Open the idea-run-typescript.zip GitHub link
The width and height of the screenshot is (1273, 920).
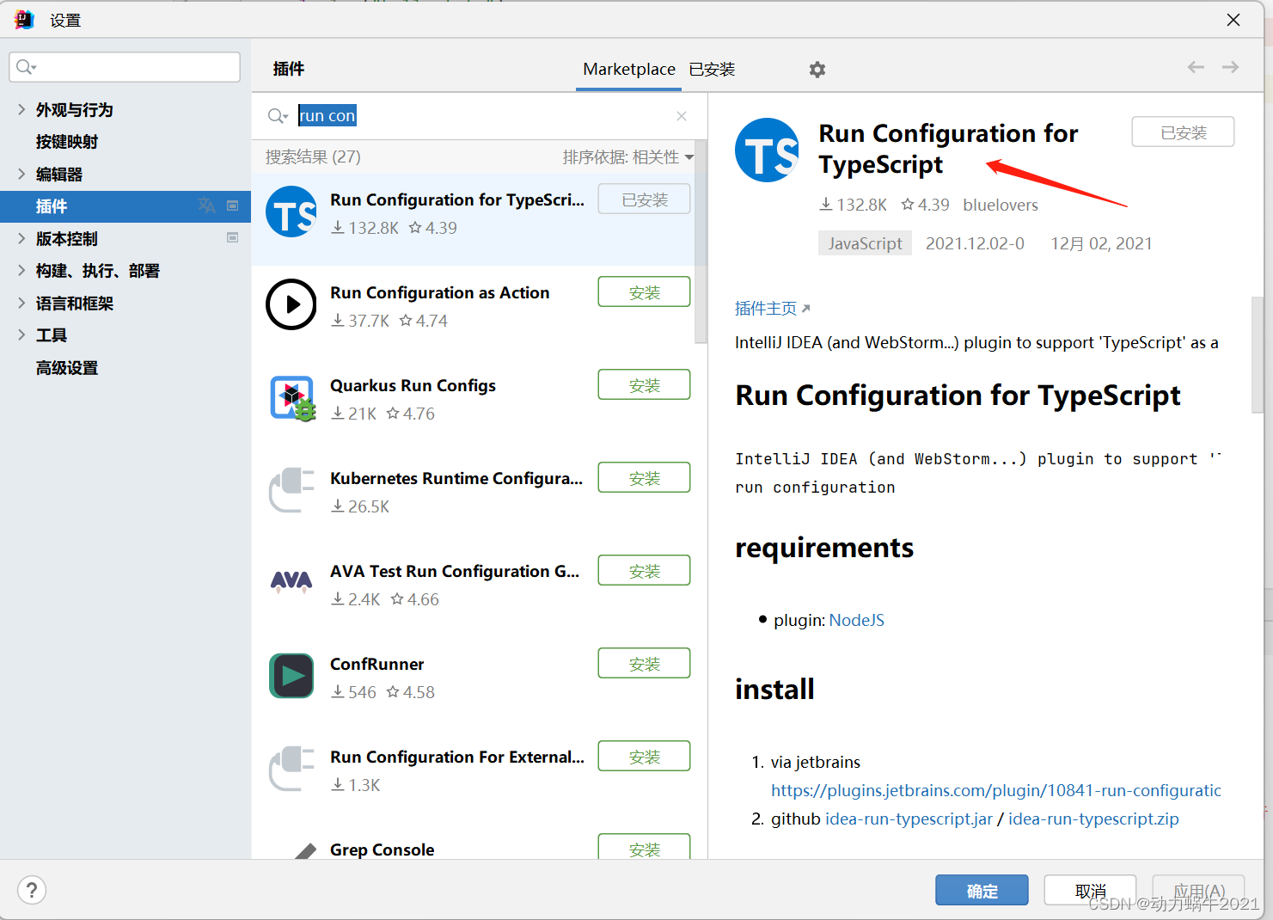tap(1093, 819)
